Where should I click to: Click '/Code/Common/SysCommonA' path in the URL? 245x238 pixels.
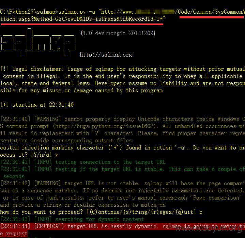tap(210, 12)
